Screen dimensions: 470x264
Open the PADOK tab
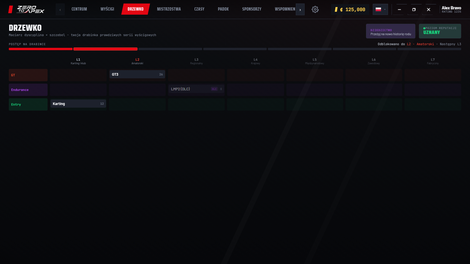pos(223,9)
